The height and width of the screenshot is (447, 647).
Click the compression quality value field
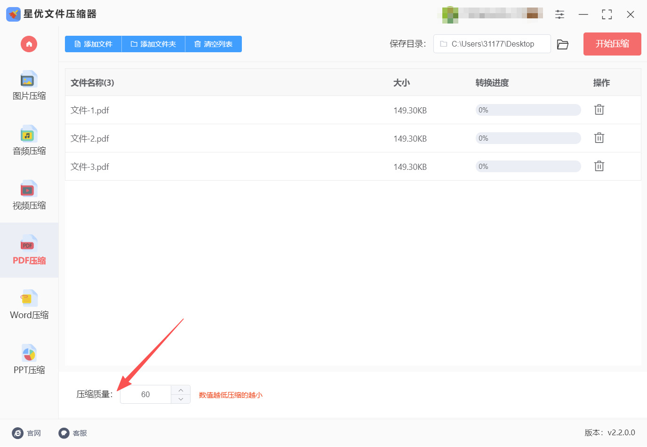tap(145, 394)
